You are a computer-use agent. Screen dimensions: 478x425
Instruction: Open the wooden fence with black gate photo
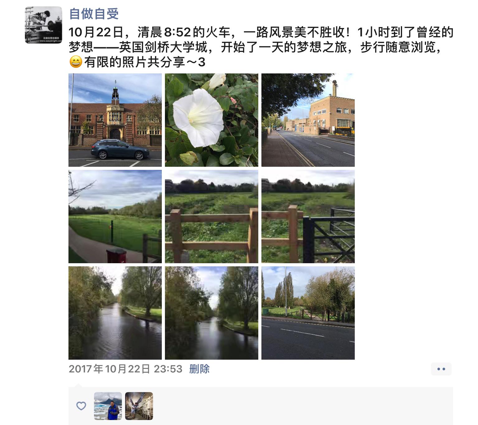pos(308,217)
